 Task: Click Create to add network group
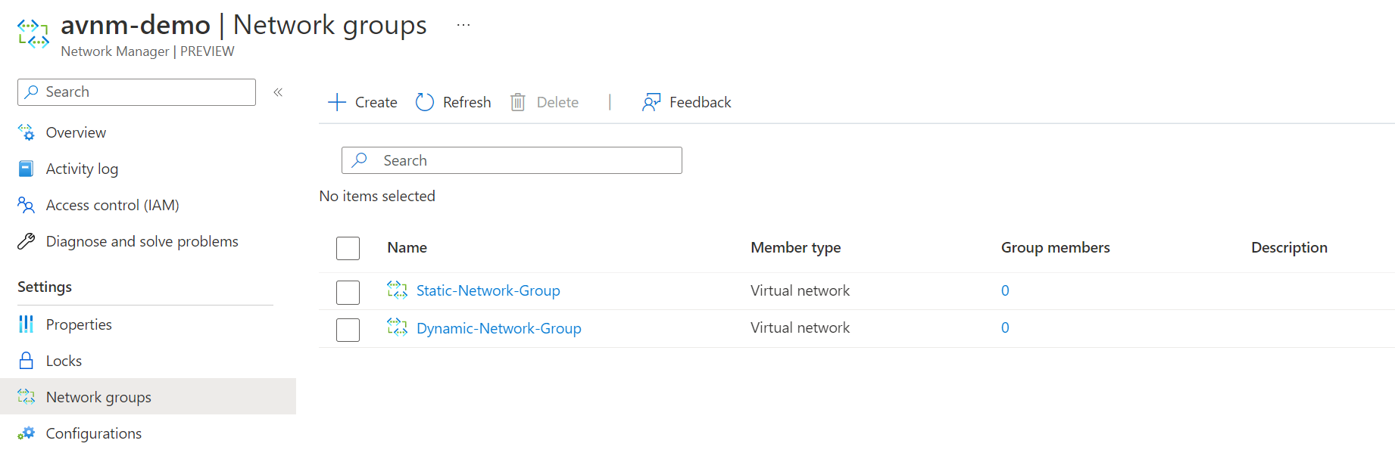362,102
